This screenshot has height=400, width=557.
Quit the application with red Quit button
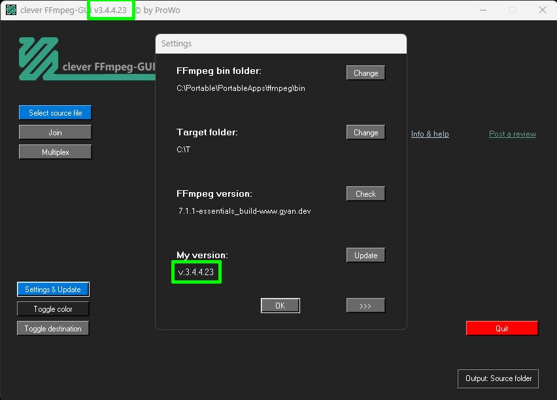(502, 328)
